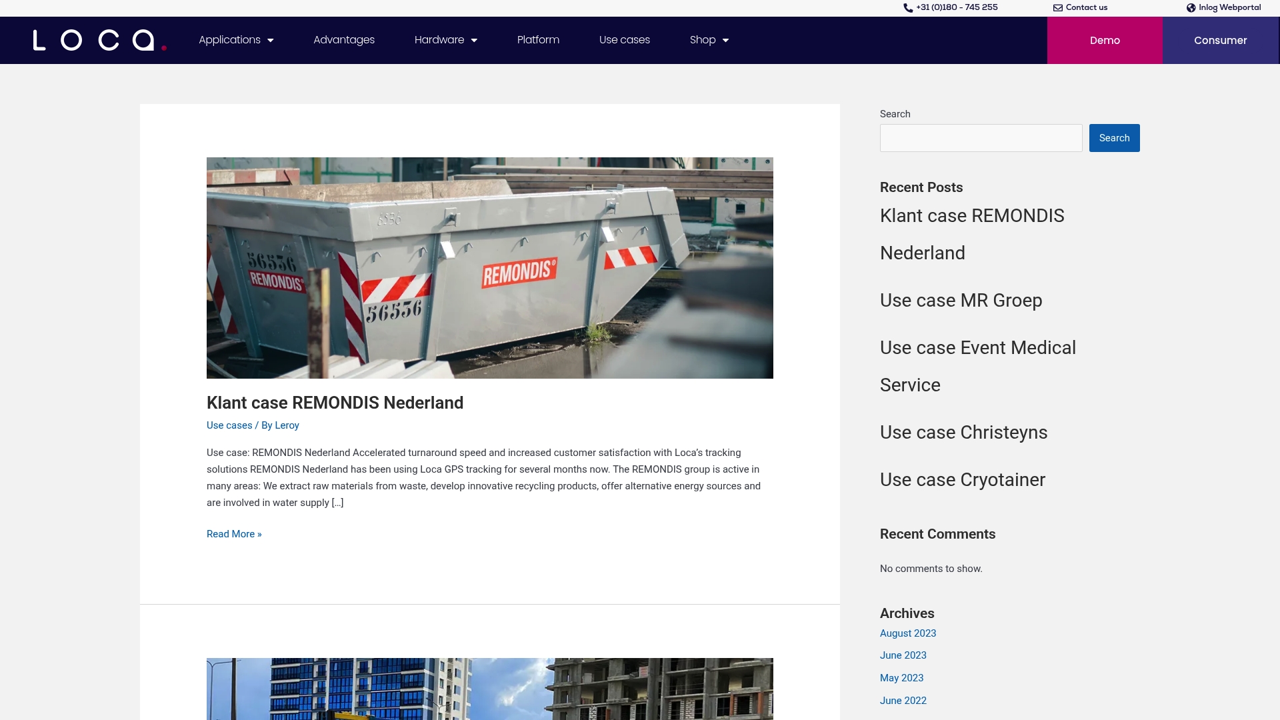
Task: Call the number +31 (0)180 - 745 255
Action: point(957,8)
